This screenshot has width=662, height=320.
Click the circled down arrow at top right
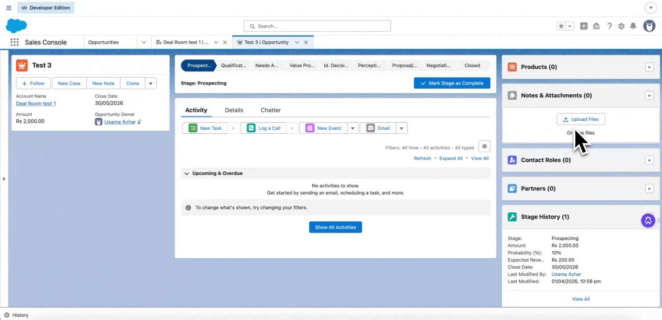tap(650, 8)
